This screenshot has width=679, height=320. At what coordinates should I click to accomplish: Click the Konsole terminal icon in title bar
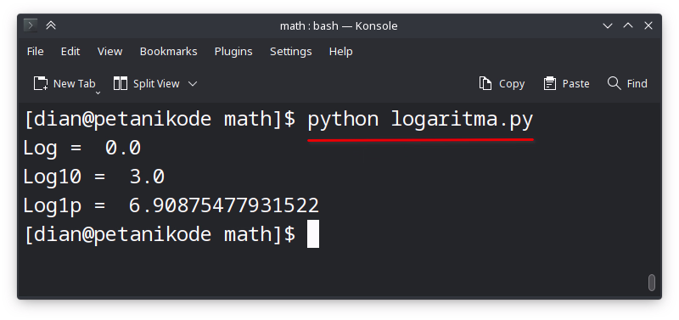(x=31, y=25)
